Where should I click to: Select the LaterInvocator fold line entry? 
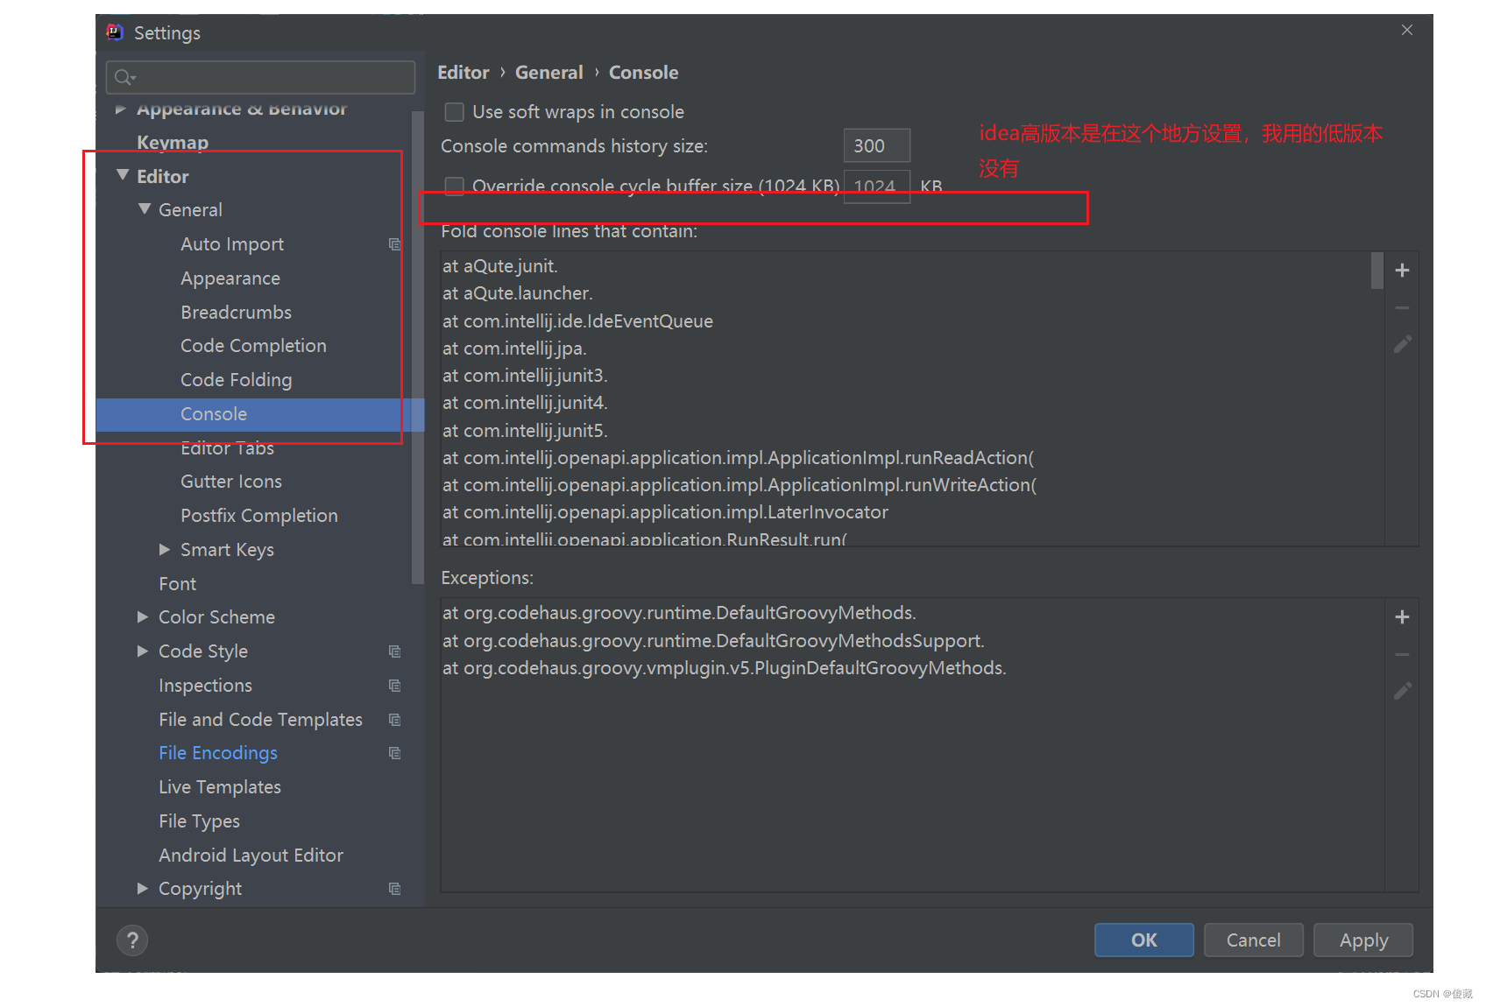tap(665, 512)
